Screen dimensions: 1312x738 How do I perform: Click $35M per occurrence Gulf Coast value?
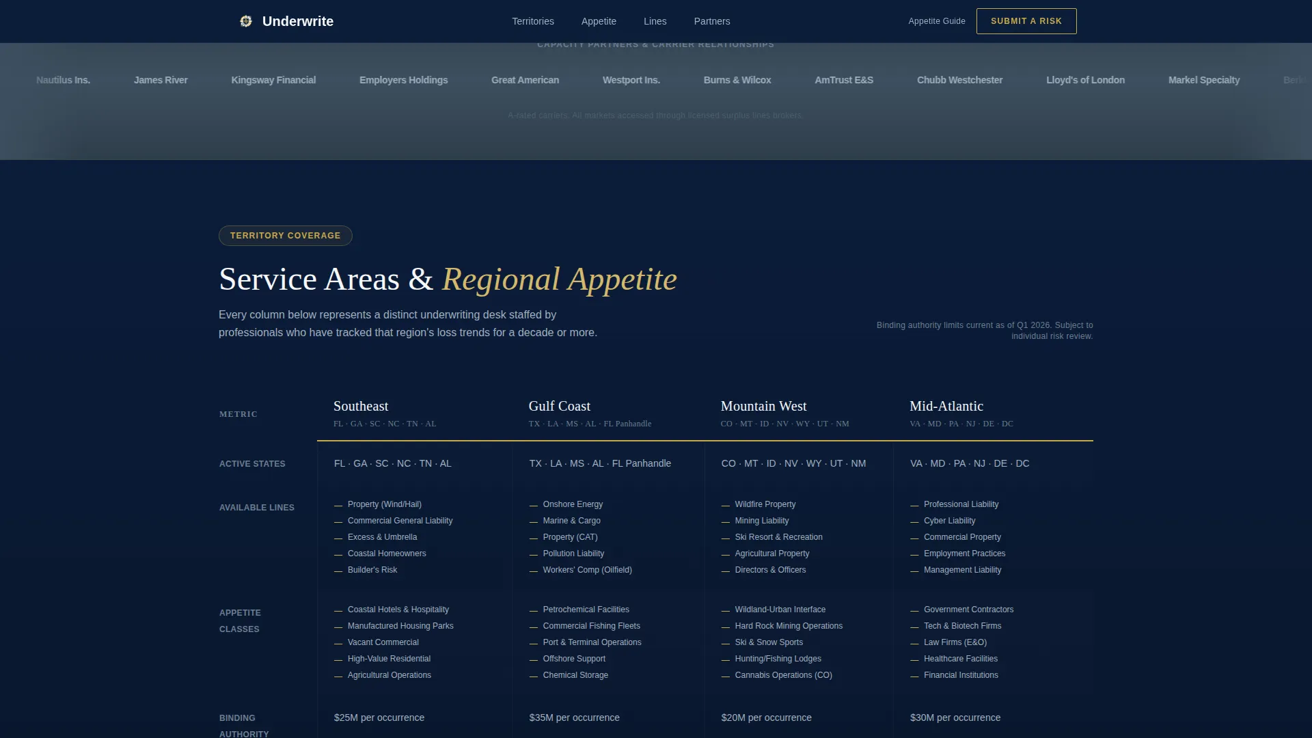(575, 717)
